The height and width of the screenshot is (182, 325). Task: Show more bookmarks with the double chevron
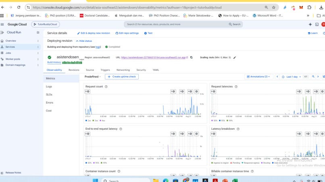coord(308,16)
